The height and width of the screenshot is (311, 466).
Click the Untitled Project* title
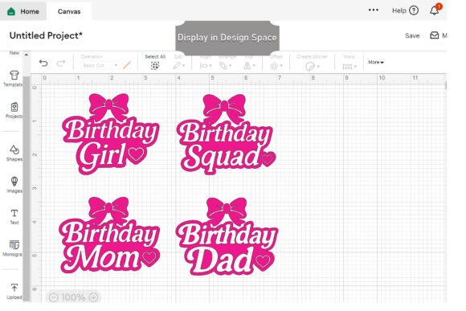tap(46, 35)
